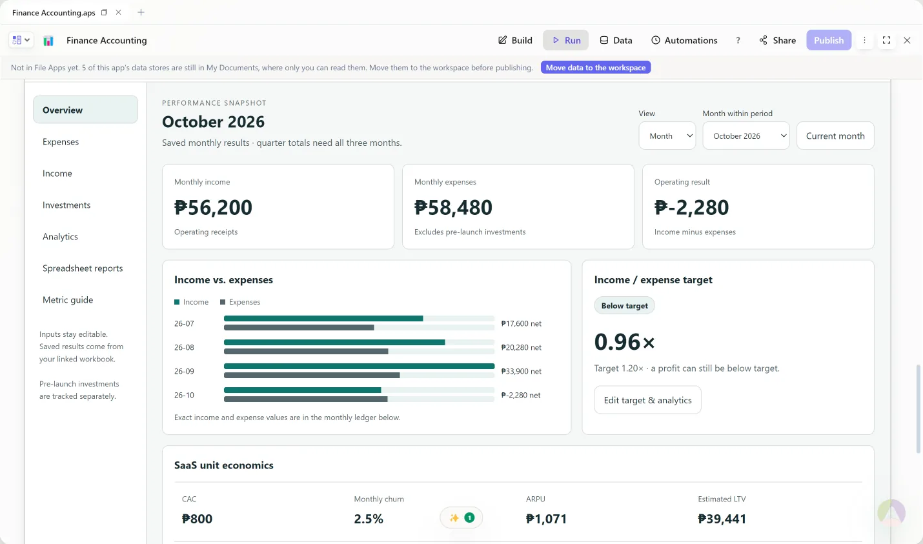This screenshot has width=923, height=544.
Task: Click the Monthly expenses value ₱58,480
Action: click(453, 207)
